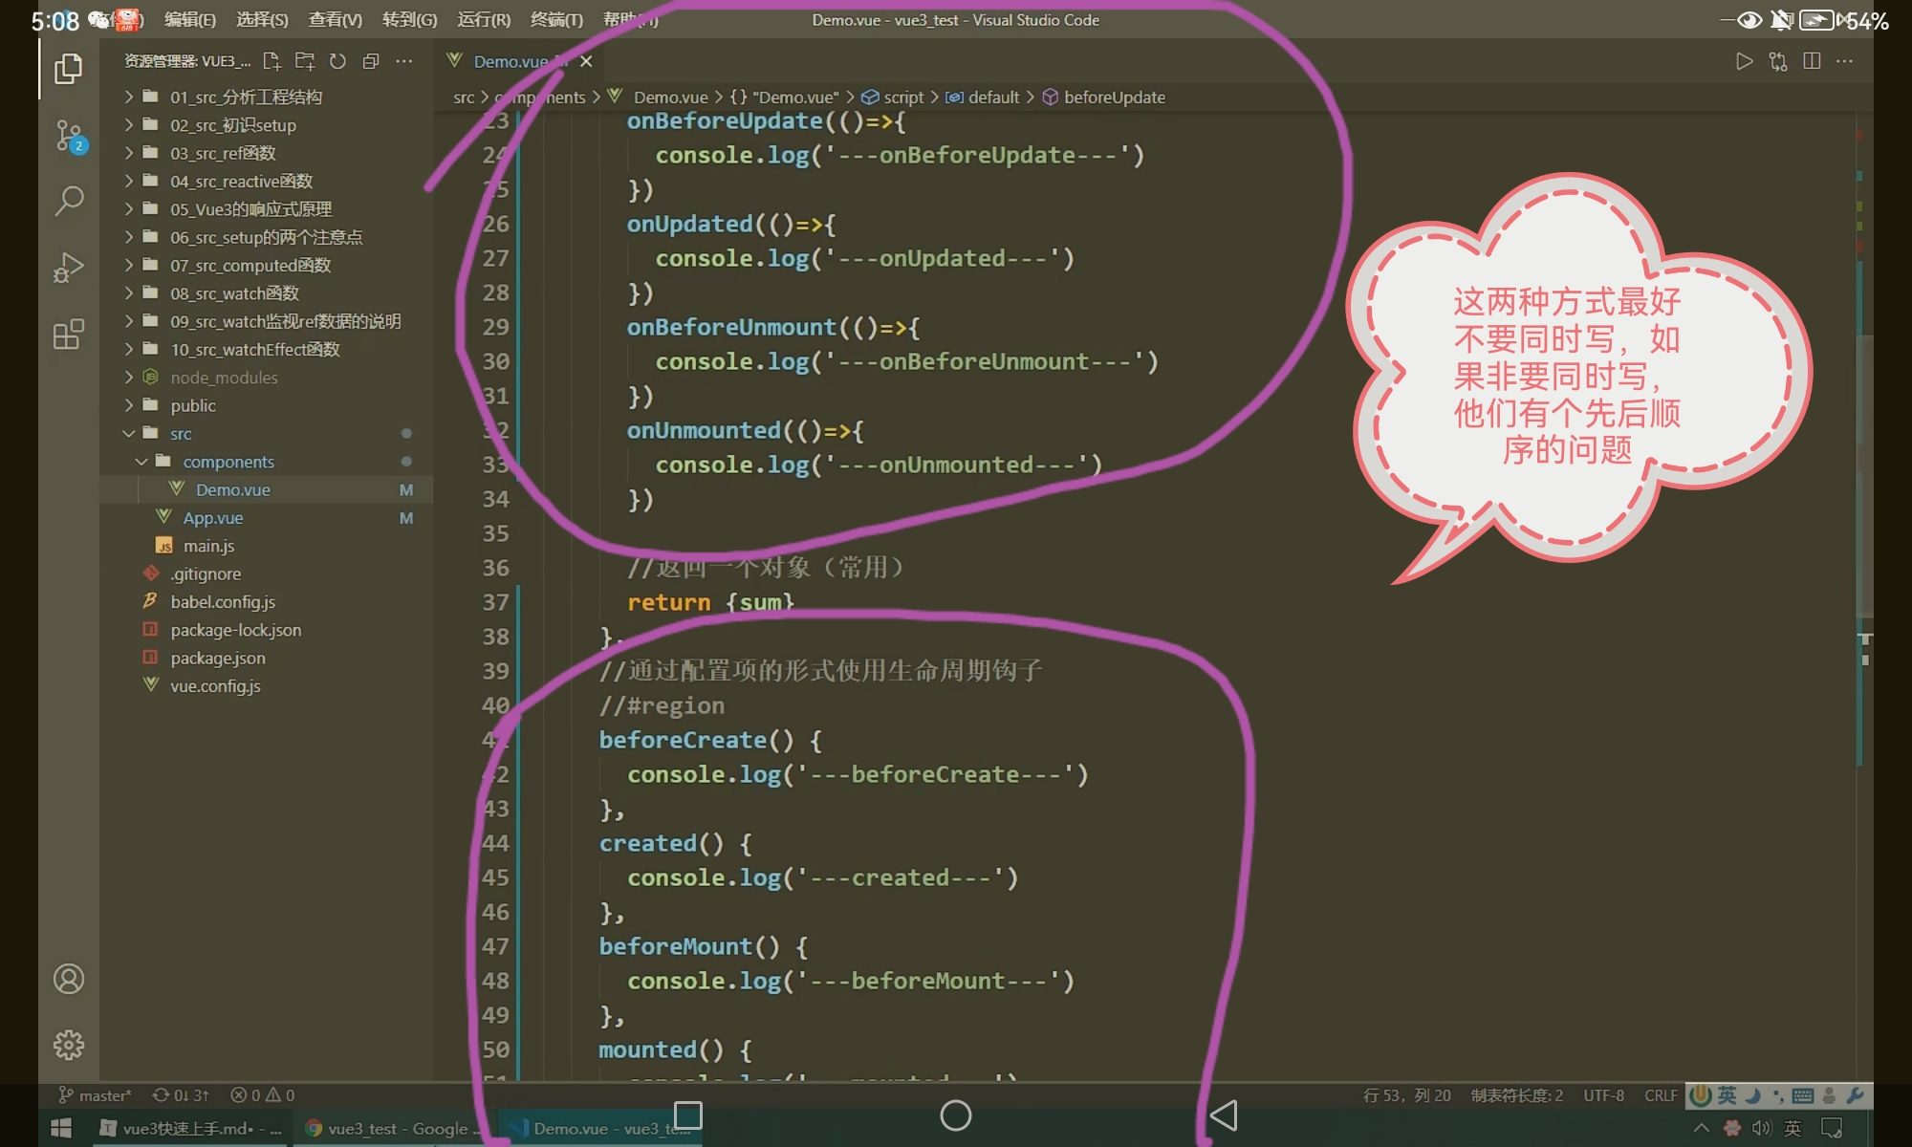Open the 终端(T) menu
This screenshot has width=1912, height=1147.
pos(556,20)
